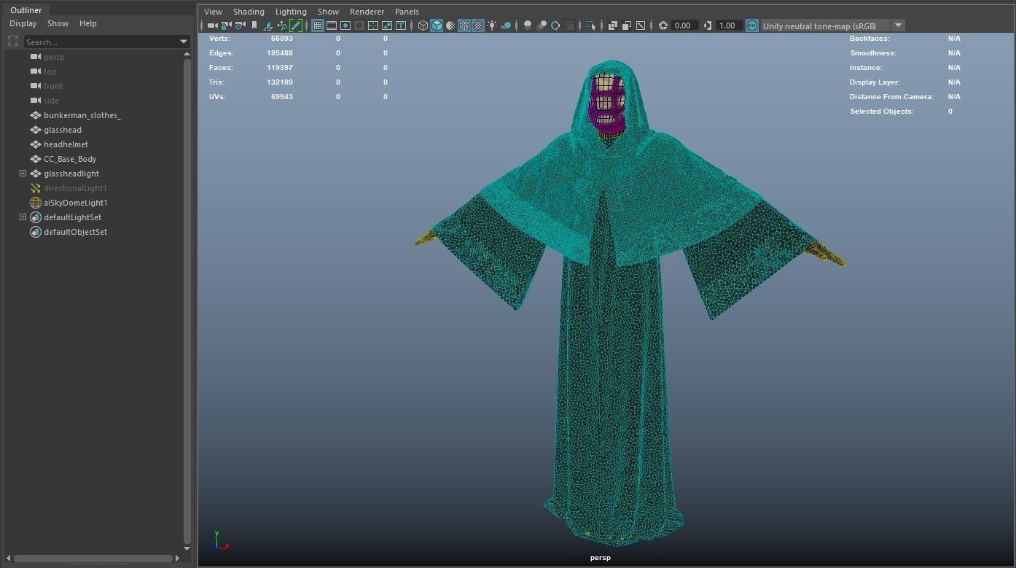Select CC_Base_Body in the Outliner
The height and width of the screenshot is (568, 1016).
pos(70,159)
